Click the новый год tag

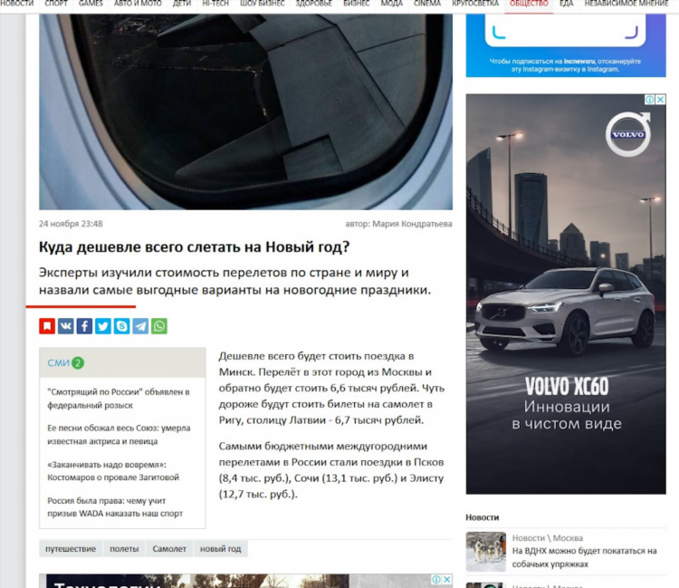(220, 548)
